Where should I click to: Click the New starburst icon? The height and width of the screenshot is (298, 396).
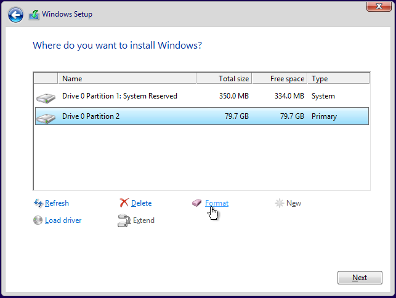(x=280, y=203)
